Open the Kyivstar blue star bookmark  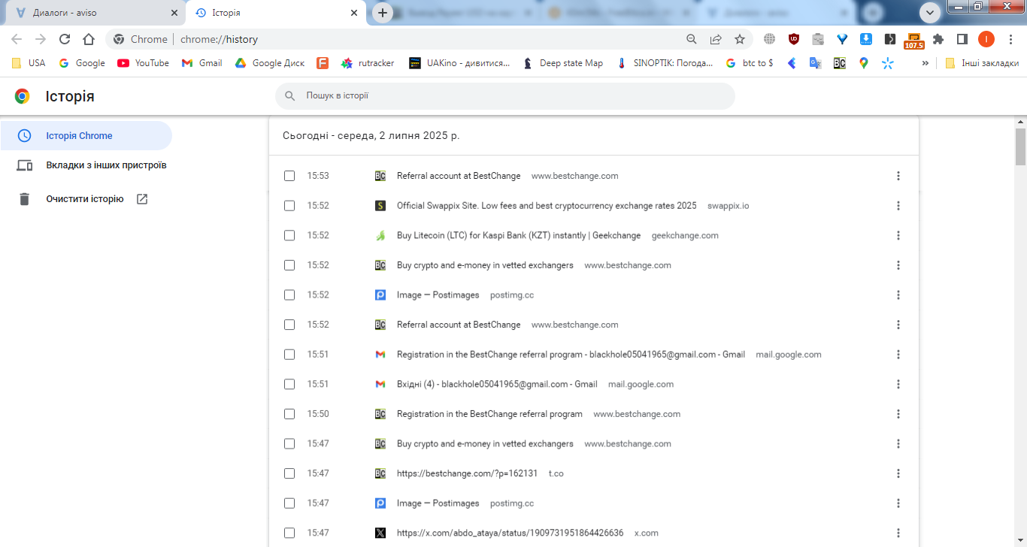point(888,63)
